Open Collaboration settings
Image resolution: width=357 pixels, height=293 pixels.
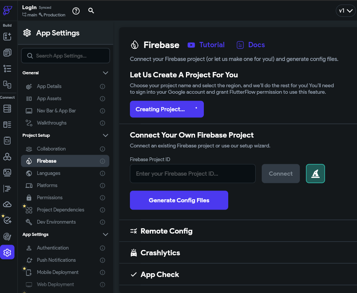point(65,149)
